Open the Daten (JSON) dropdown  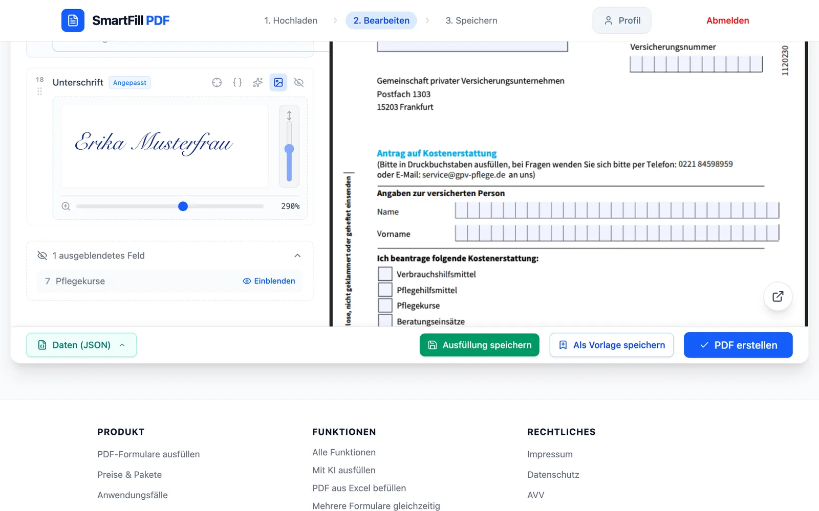click(x=81, y=345)
